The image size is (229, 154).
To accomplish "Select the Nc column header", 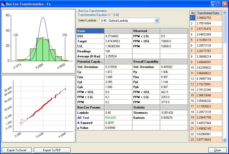I will 193,13.
